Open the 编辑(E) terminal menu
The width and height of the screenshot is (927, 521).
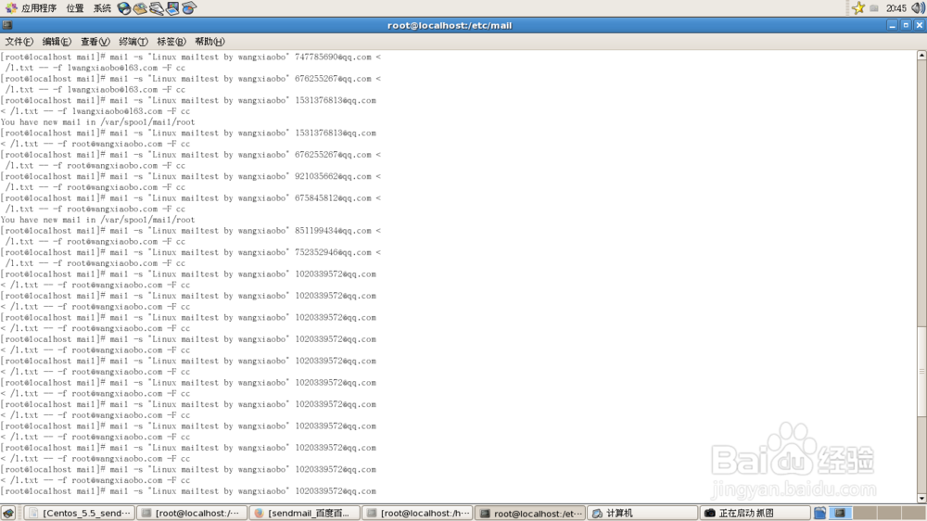tap(57, 42)
